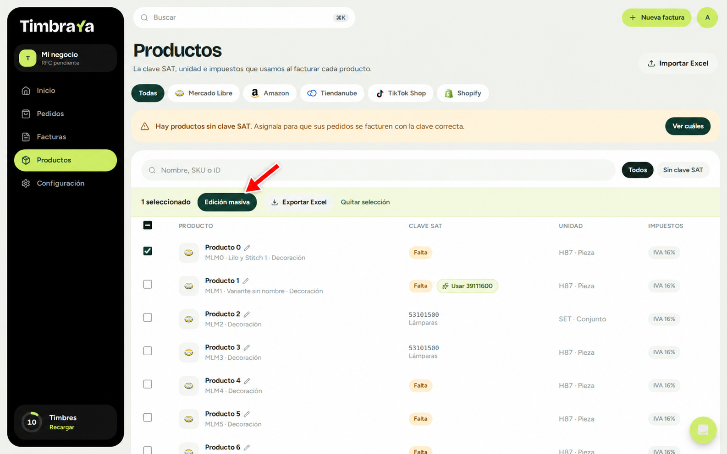Open Inicio in the sidebar
Image resolution: width=727 pixels, height=454 pixels.
point(66,91)
